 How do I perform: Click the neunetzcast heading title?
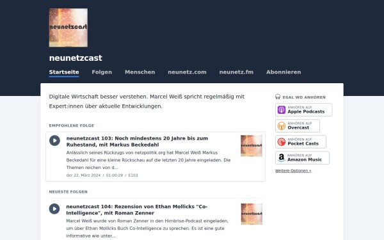tap(76, 58)
